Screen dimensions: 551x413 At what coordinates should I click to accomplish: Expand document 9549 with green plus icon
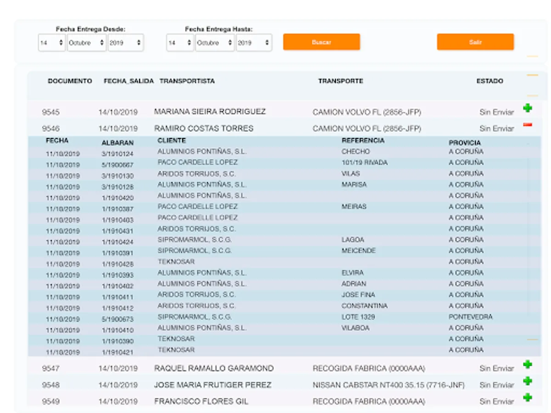click(528, 397)
